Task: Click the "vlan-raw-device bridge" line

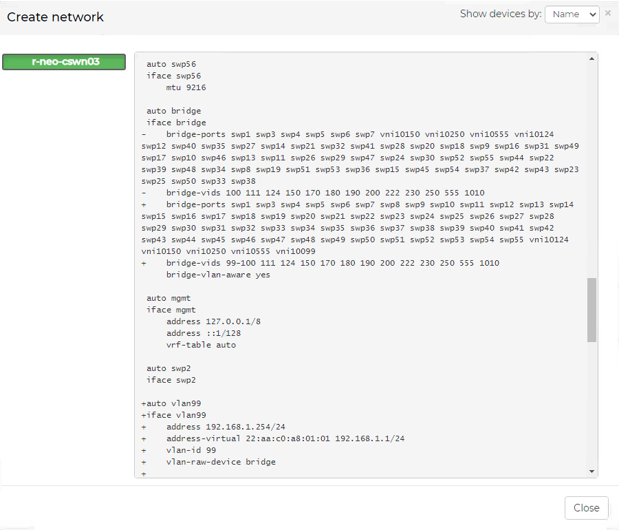Action: click(220, 462)
